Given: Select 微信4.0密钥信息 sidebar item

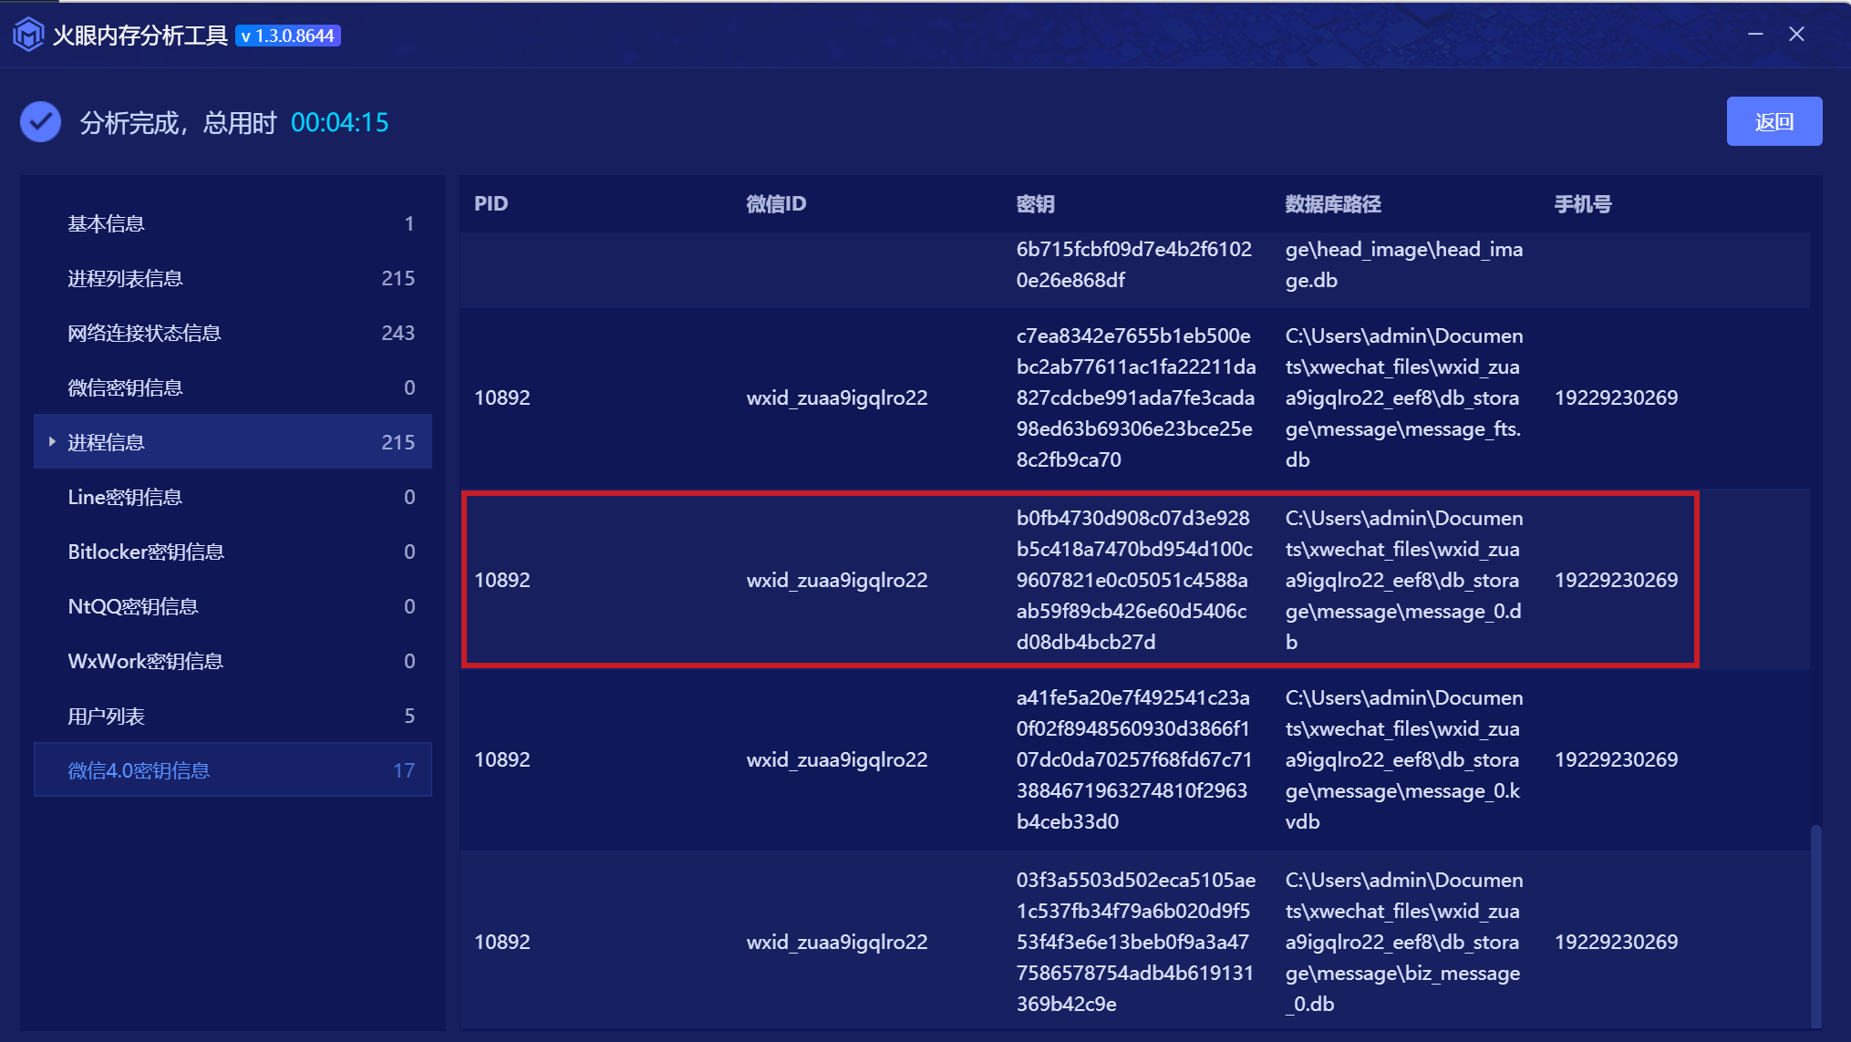Looking at the screenshot, I should pos(233,770).
